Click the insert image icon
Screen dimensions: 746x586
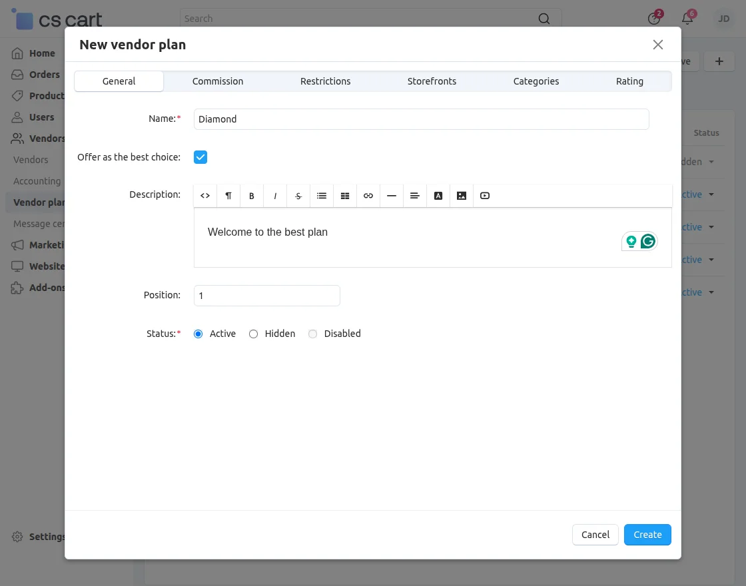pyautogui.click(x=462, y=195)
